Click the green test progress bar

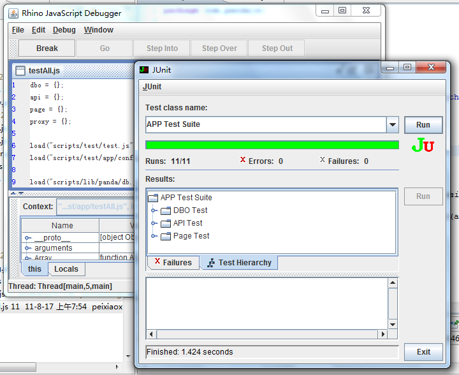[x=272, y=145]
